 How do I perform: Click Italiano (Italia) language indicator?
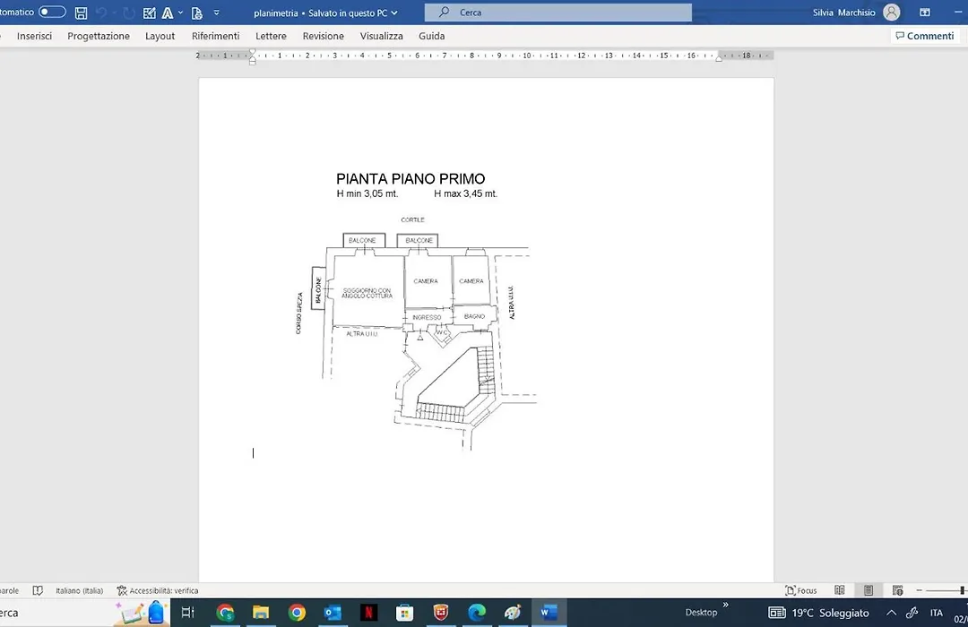(79, 590)
